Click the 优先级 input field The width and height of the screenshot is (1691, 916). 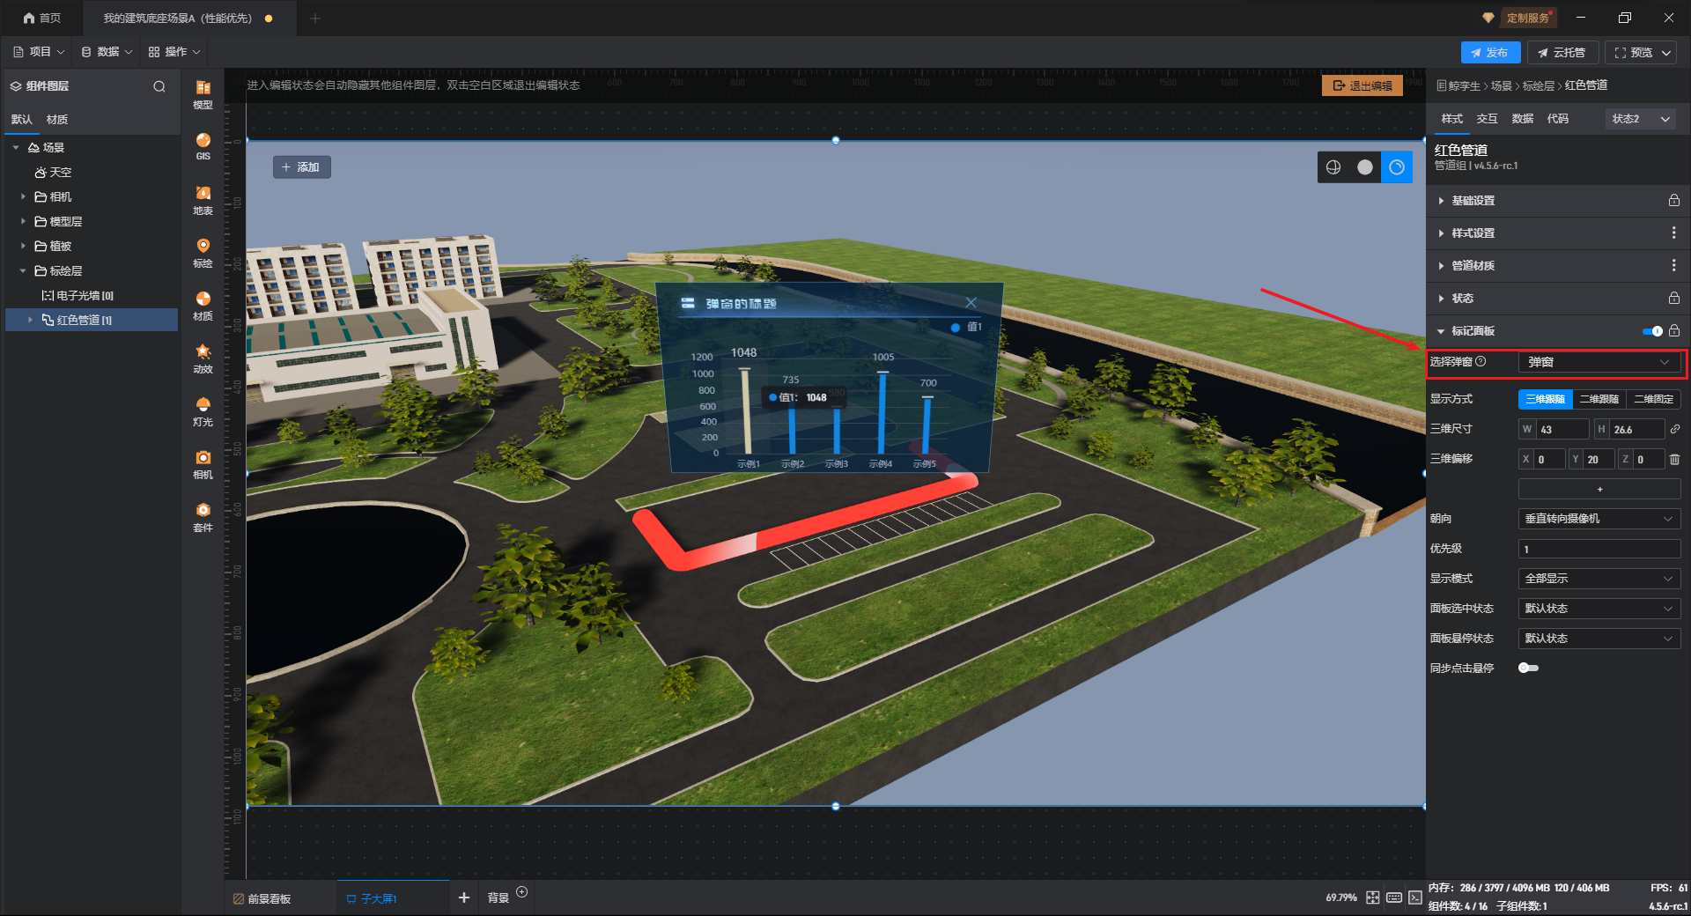click(1599, 549)
